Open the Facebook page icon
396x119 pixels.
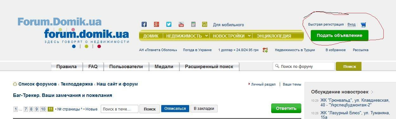[144, 24]
